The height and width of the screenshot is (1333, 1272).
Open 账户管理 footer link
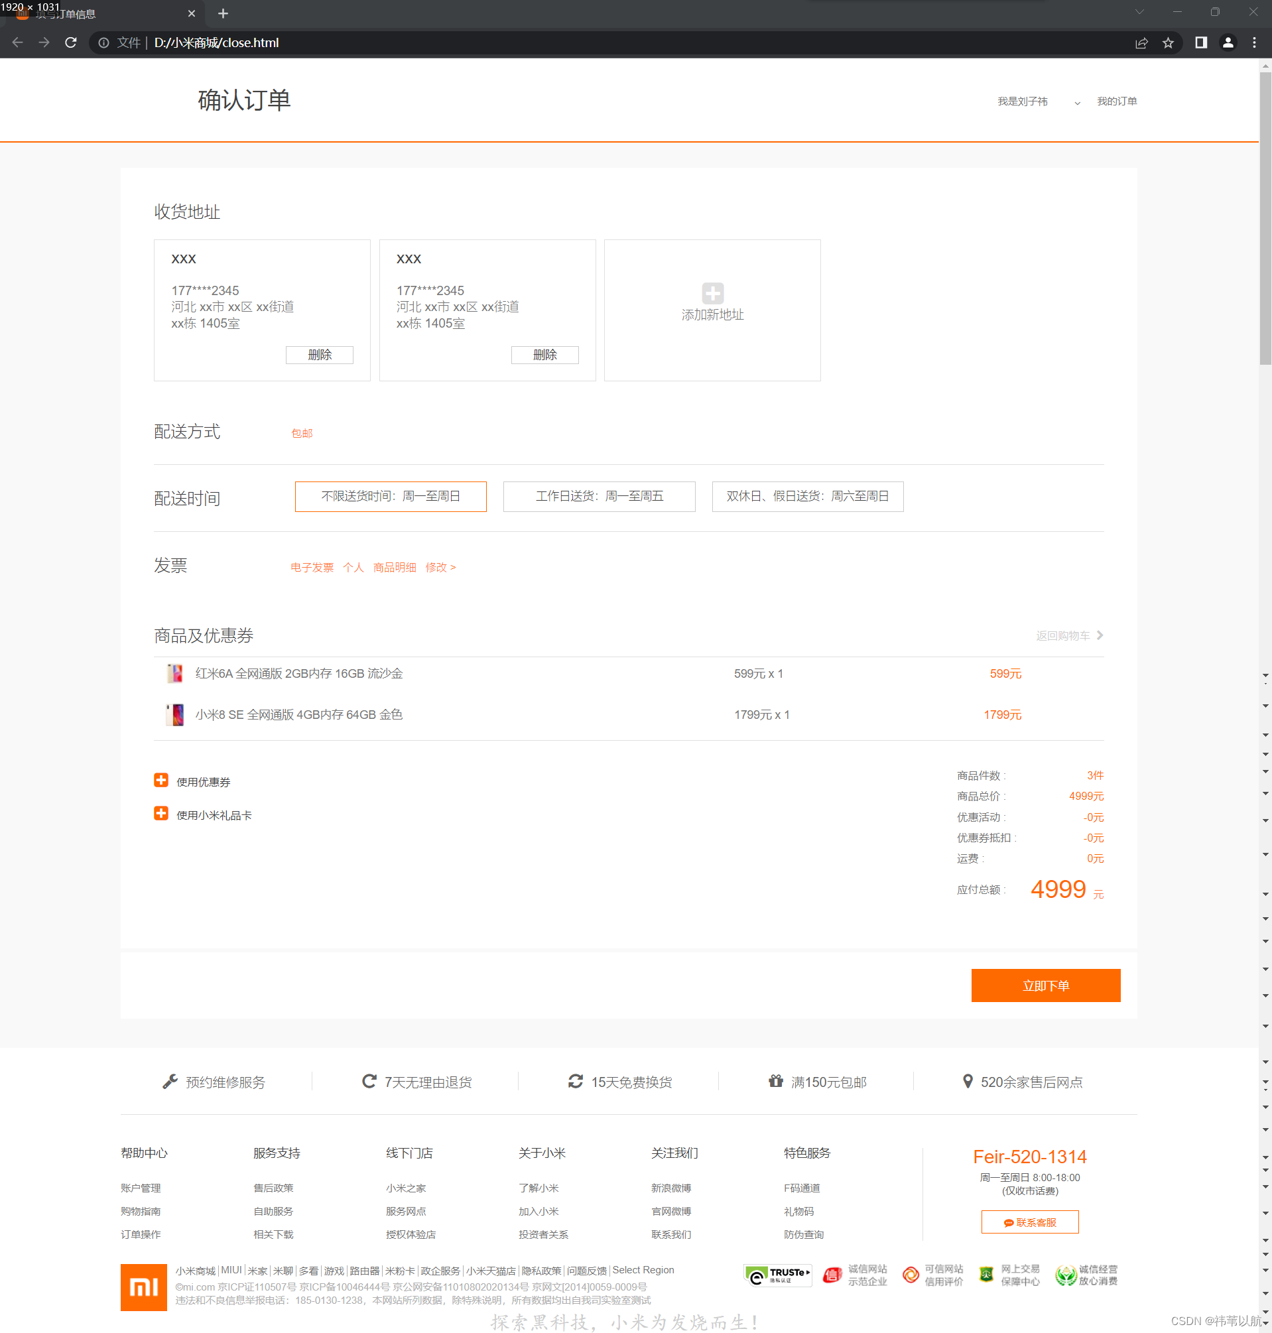(141, 1188)
